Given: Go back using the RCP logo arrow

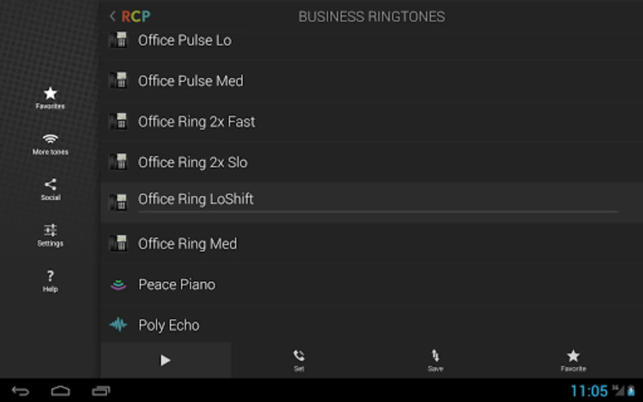Looking at the screenshot, I should coord(129,17).
